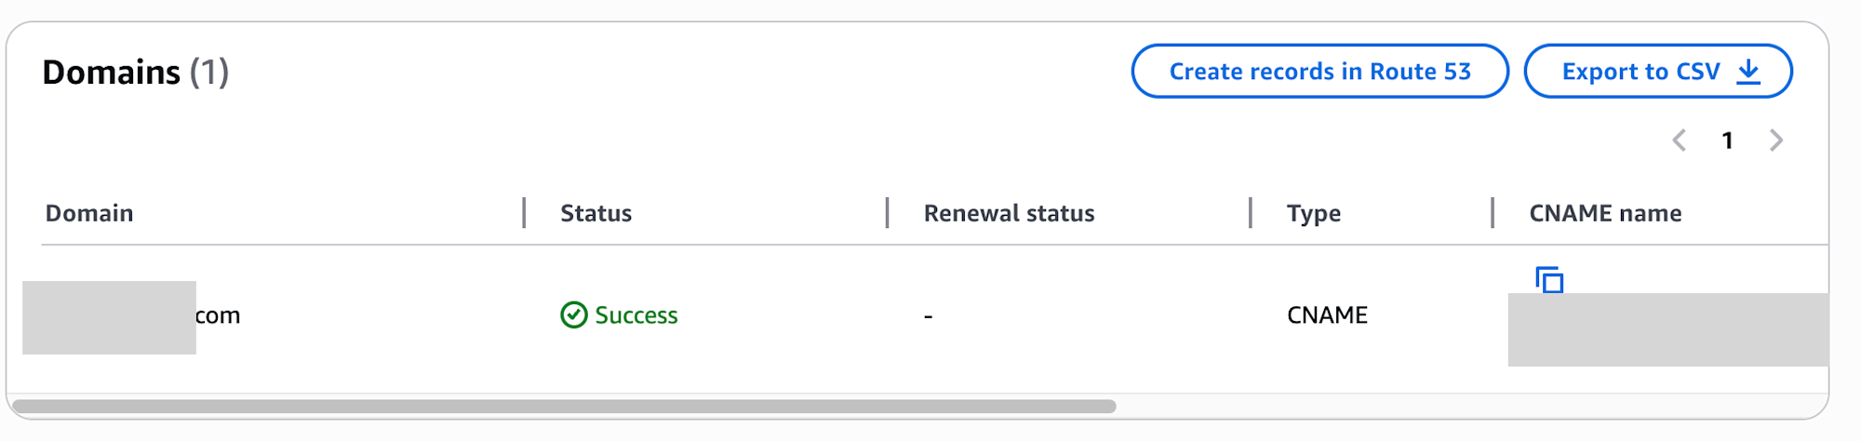
Task: Click the horizontal scrollbar under the table
Action: point(564,407)
